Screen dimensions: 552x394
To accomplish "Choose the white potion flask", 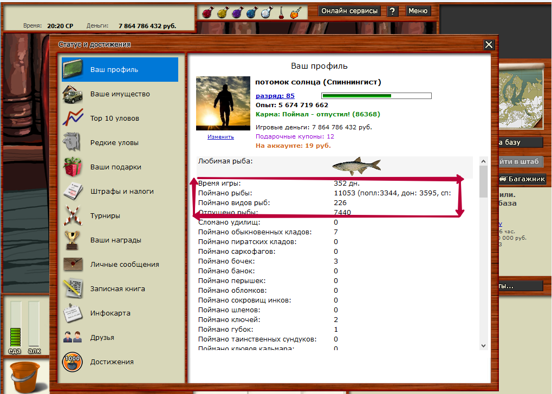I will coord(267,12).
